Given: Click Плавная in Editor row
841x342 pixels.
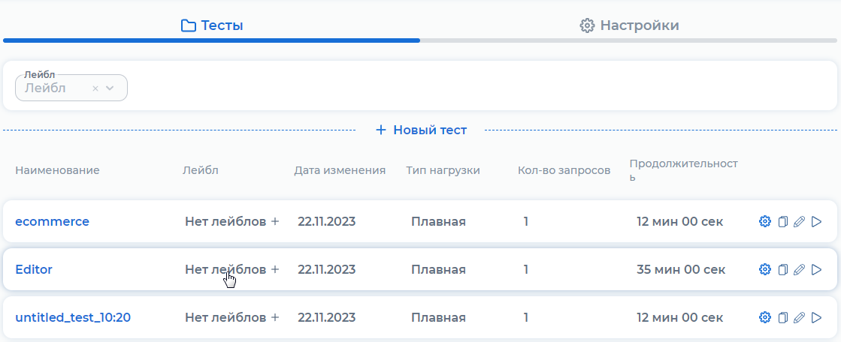Looking at the screenshot, I should [x=438, y=270].
